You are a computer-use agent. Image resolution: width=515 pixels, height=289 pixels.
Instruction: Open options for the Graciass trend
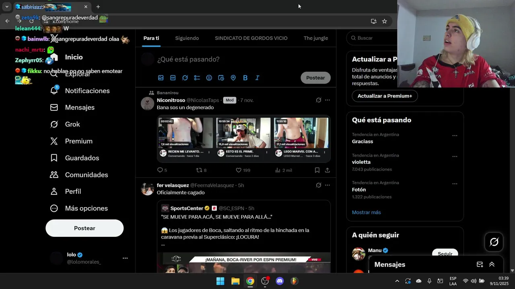coord(455,136)
